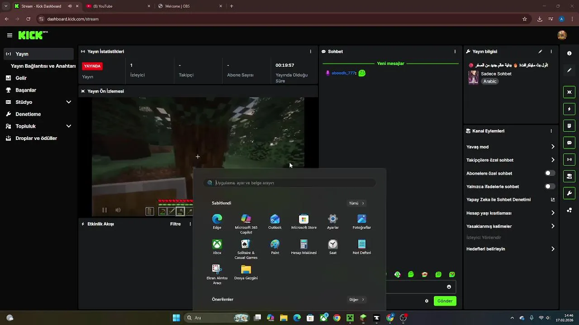The image size is (579, 325).
Task: Click the Kick logo
Action: coord(33,35)
